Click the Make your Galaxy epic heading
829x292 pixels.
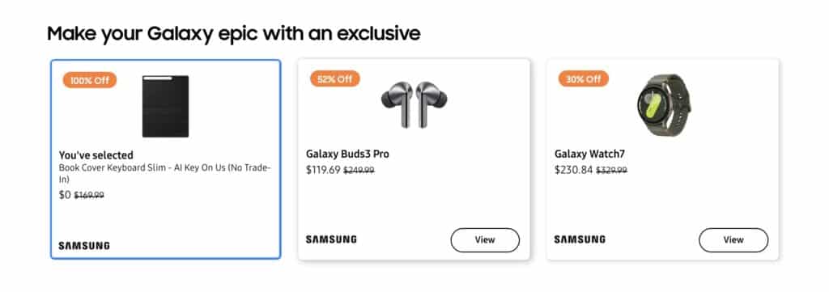coord(234,34)
